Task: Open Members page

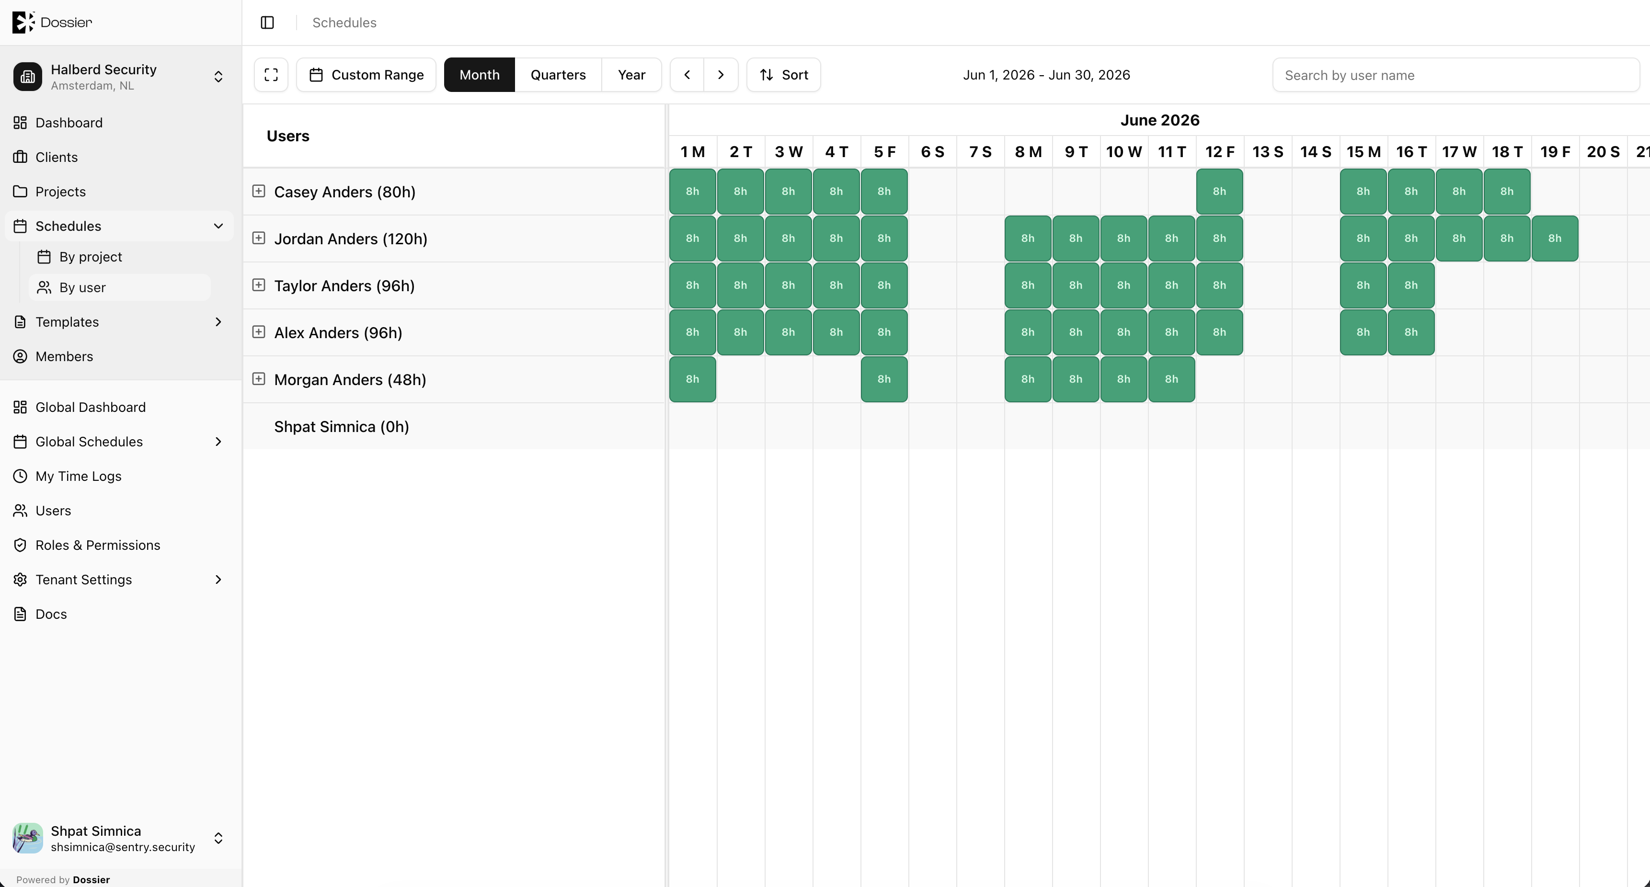Action: coord(119,356)
